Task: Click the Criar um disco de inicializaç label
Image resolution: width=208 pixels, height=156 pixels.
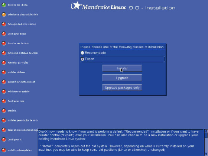Action: pyautogui.click(x=23, y=130)
